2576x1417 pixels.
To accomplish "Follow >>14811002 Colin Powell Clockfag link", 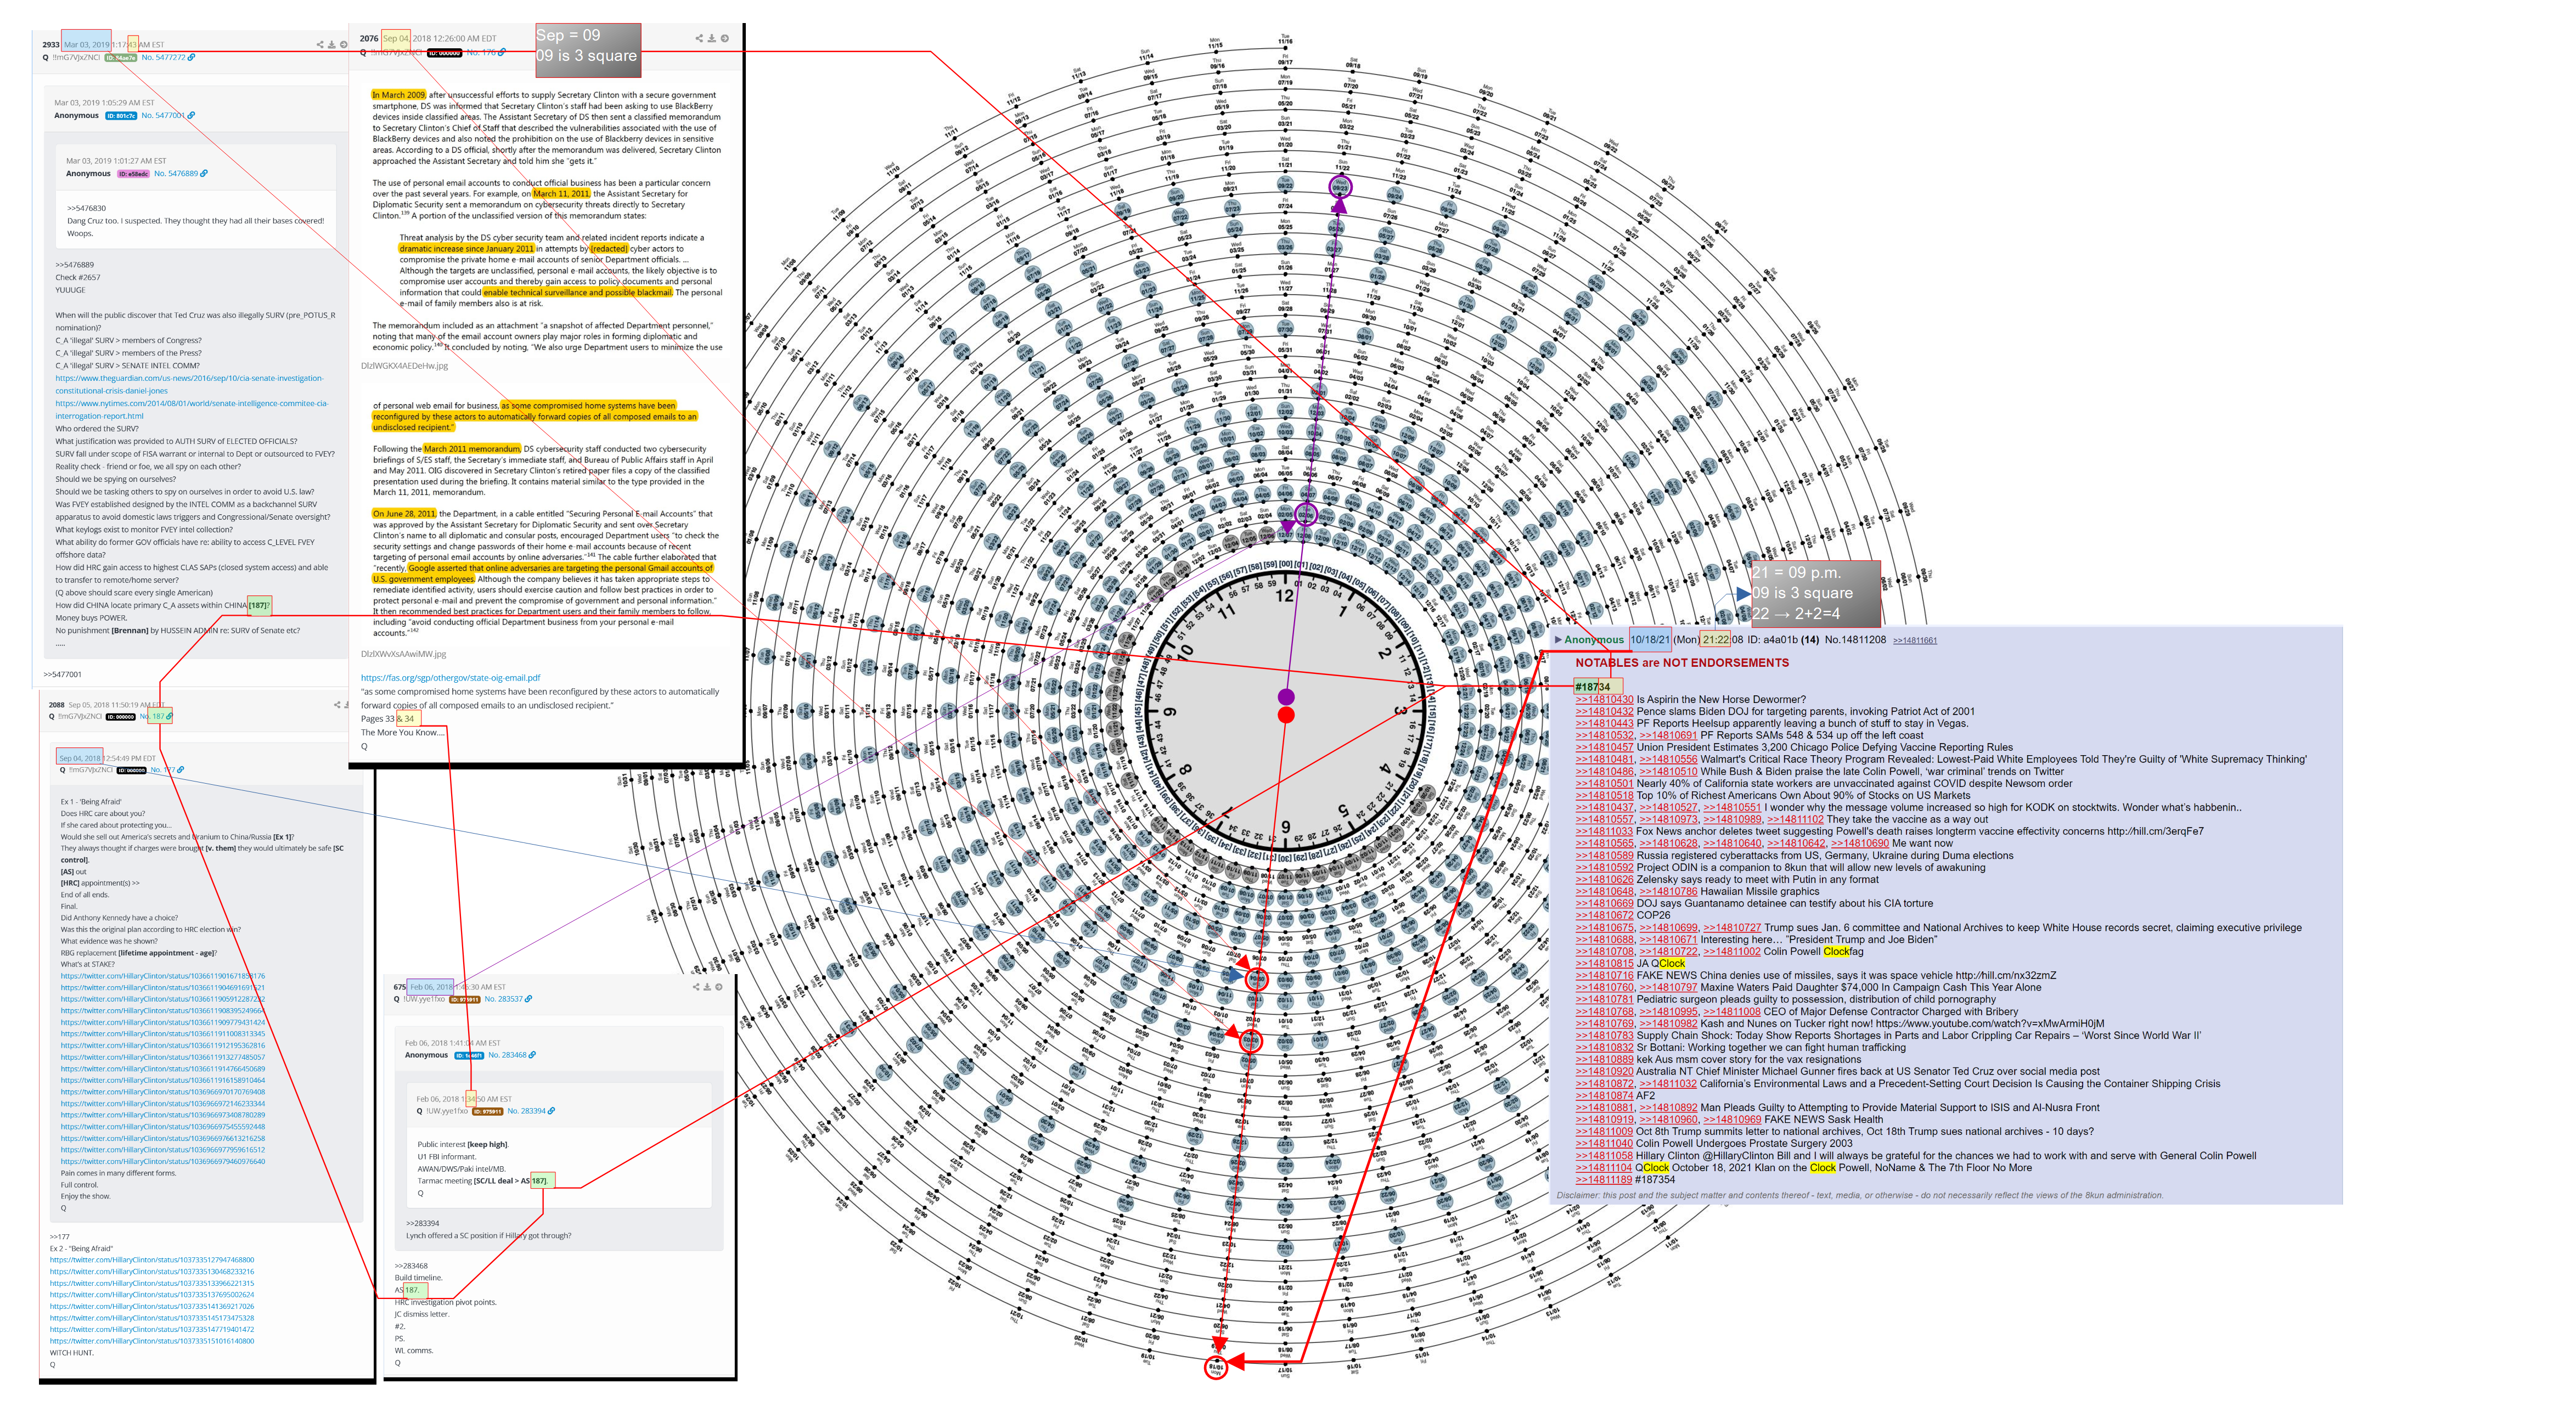I will (x=1732, y=951).
